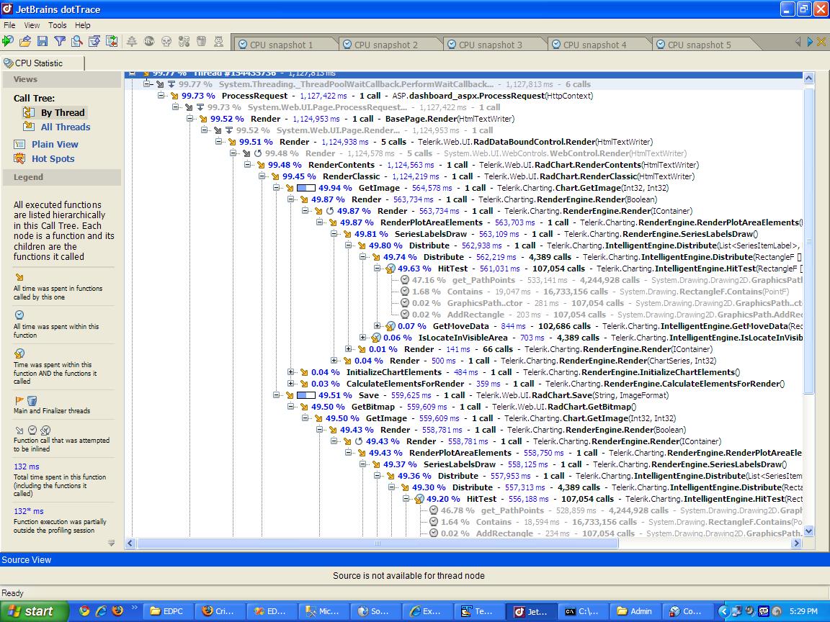Click Internet Explorer quick launch icon
The height and width of the screenshot is (622, 830).
pyautogui.click(x=101, y=611)
